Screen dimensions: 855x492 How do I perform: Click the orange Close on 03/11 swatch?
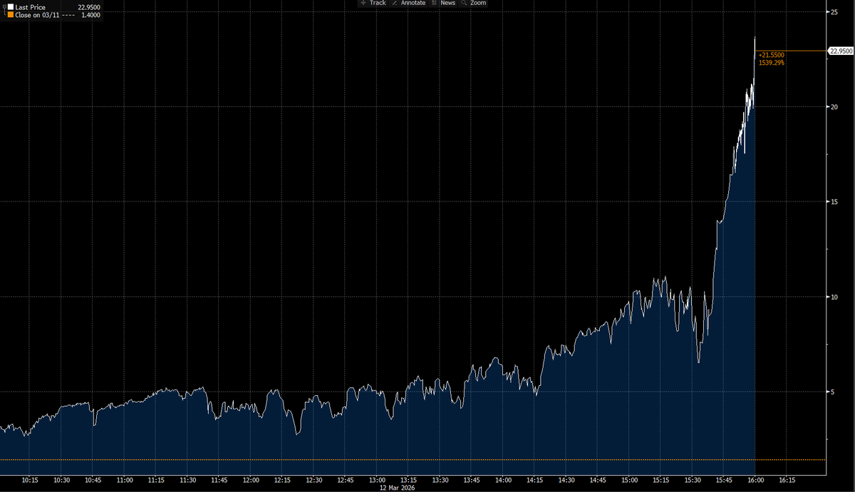10,15
